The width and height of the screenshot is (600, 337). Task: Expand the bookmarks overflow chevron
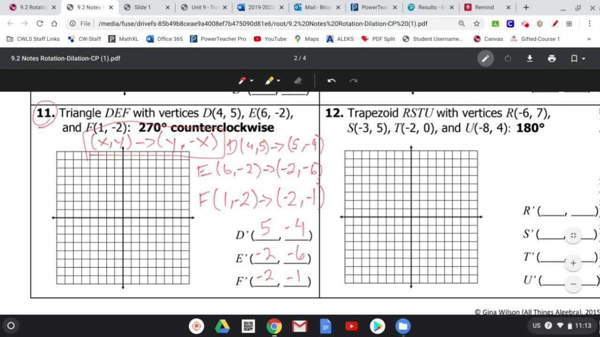[589, 39]
